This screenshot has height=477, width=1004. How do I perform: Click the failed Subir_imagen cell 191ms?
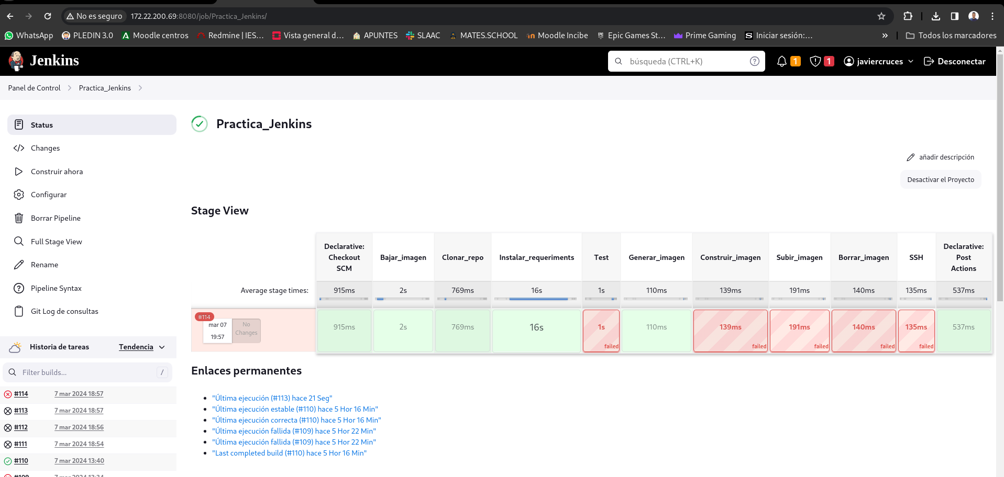[800, 331]
